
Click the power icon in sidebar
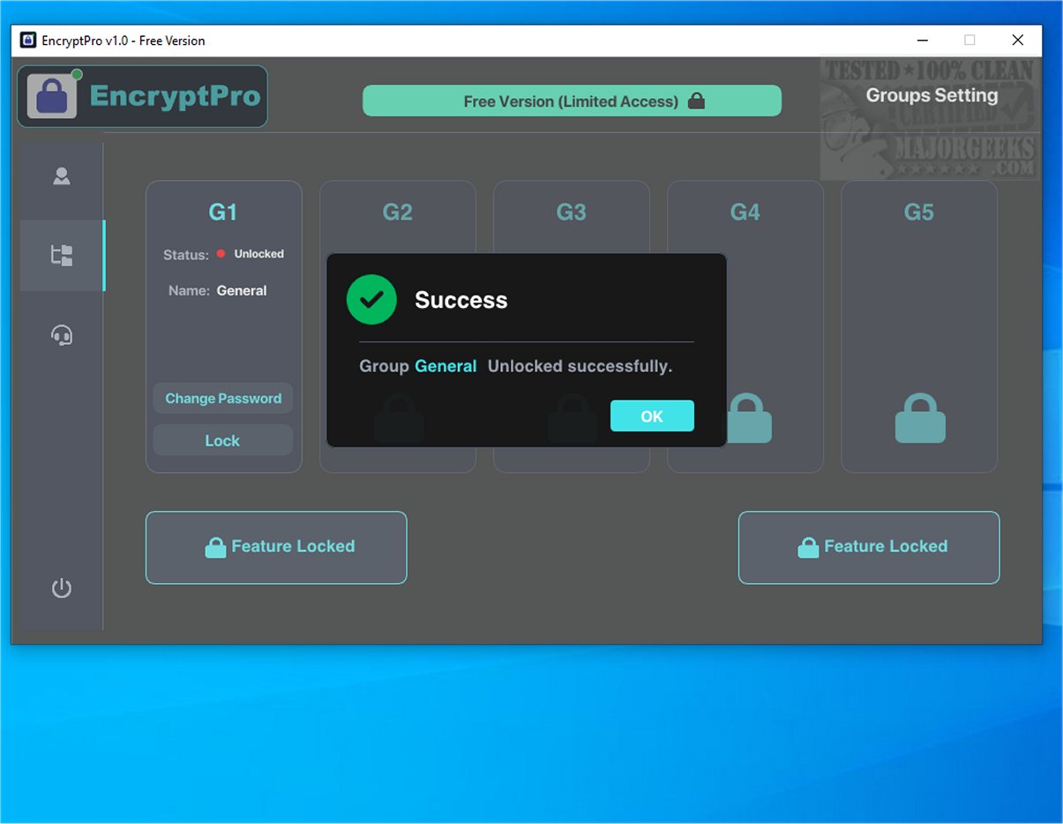click(62, 588)
